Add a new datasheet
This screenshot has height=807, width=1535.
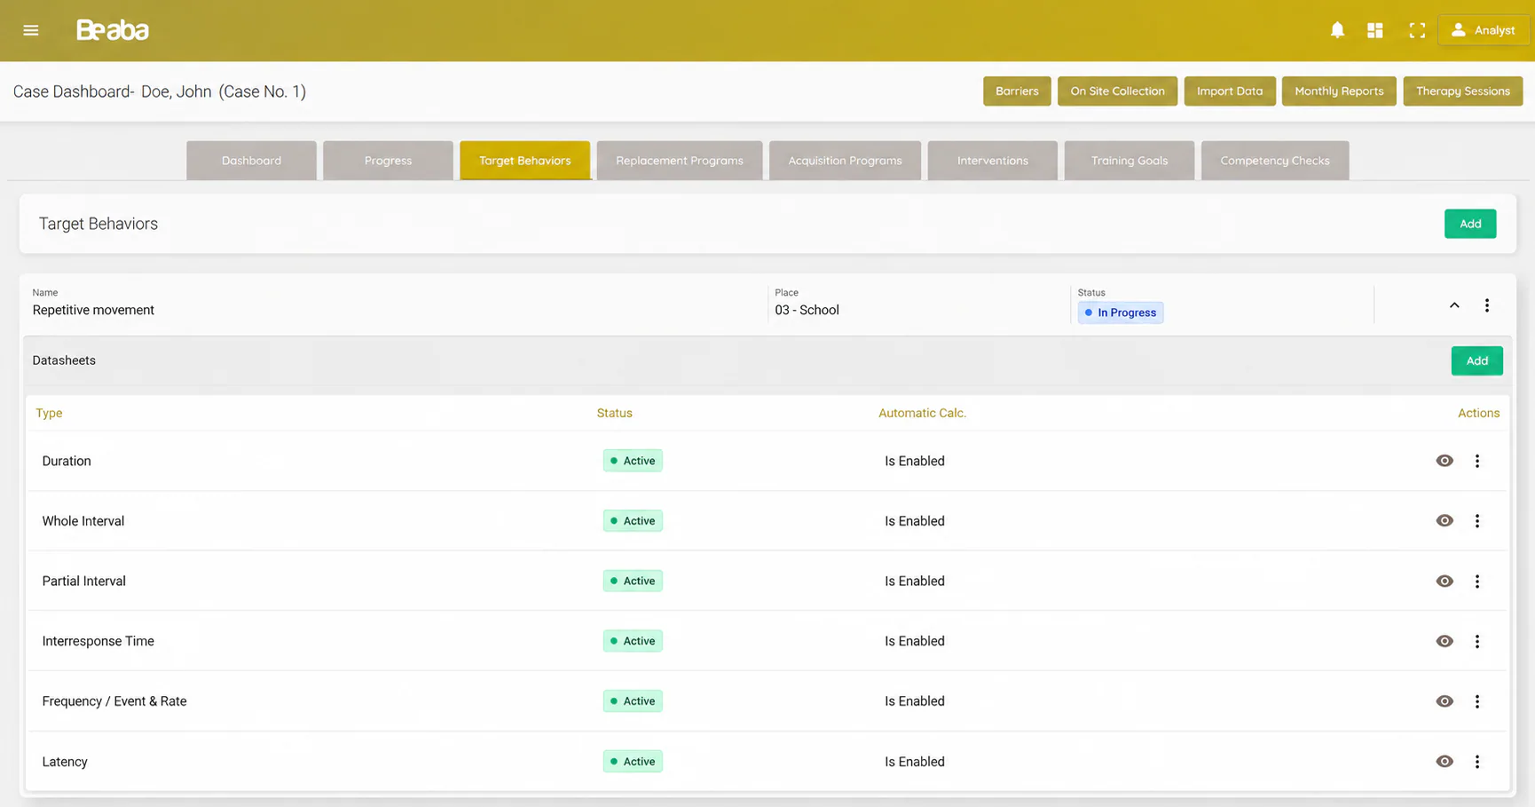click(x=1476, y=360)
